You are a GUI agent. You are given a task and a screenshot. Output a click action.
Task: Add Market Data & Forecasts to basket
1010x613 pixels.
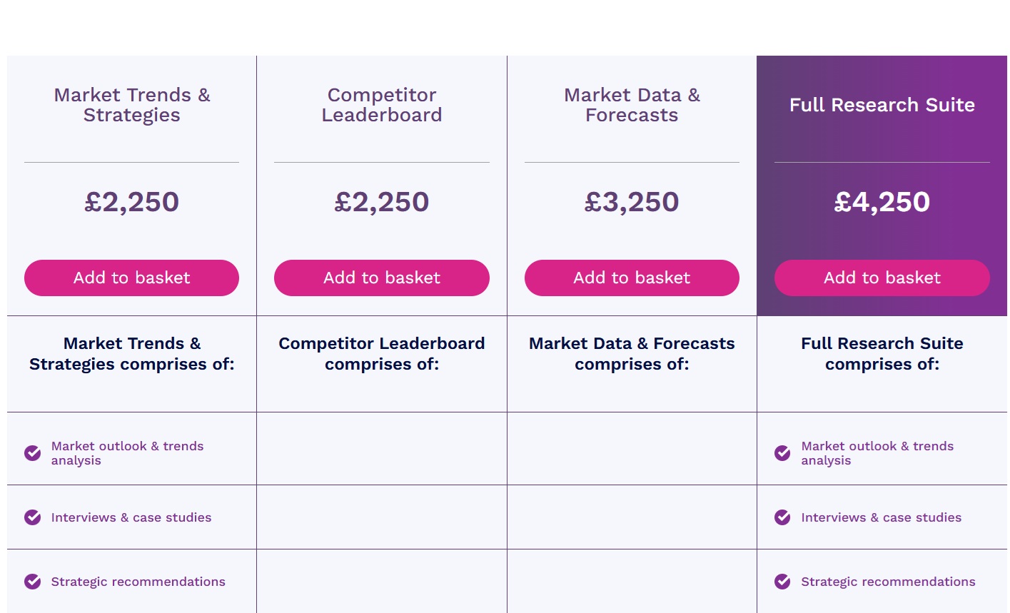pos(632,278)
